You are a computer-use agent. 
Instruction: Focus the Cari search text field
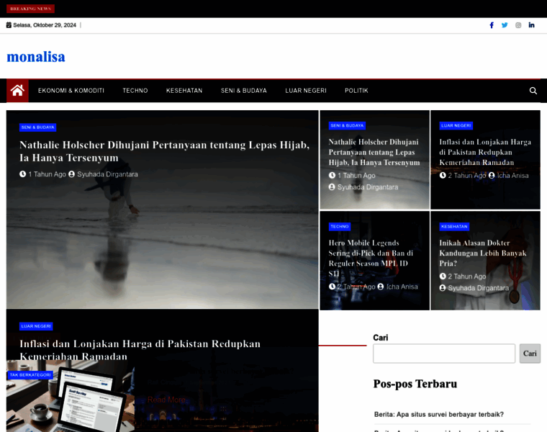click(443, 354)
